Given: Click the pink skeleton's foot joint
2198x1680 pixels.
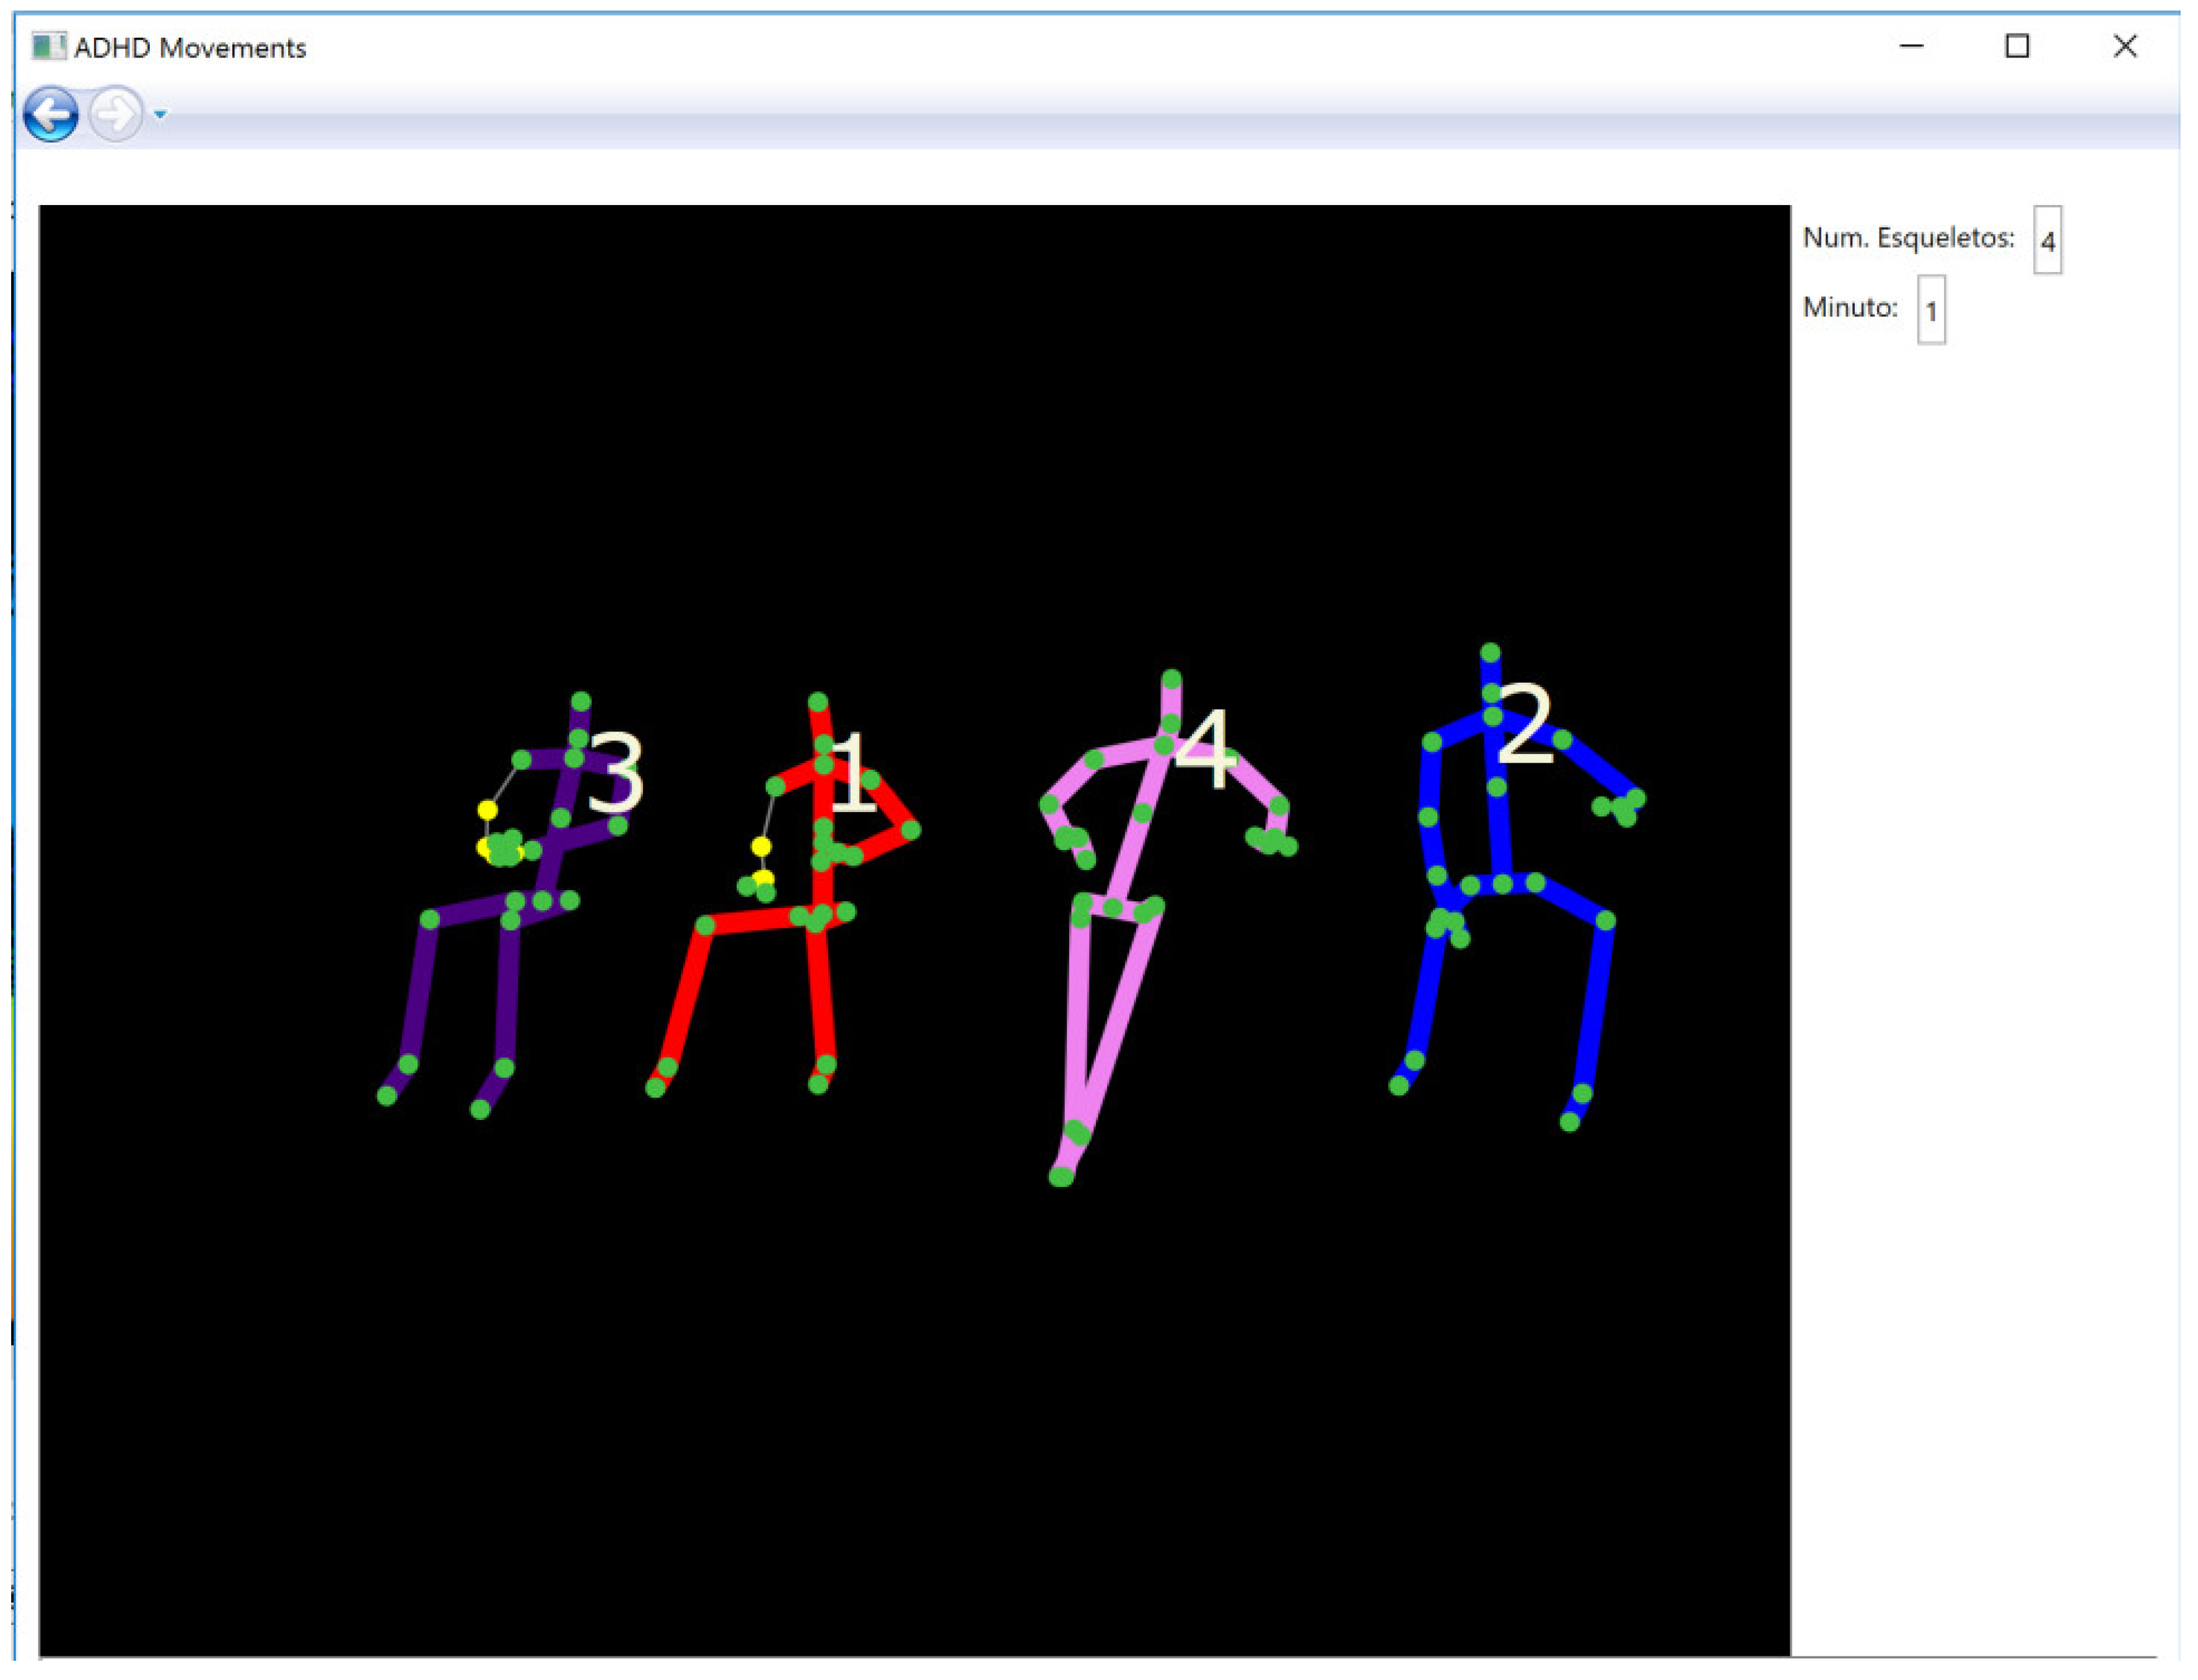Looking at the screenshot, I should pos(1061,1177).
